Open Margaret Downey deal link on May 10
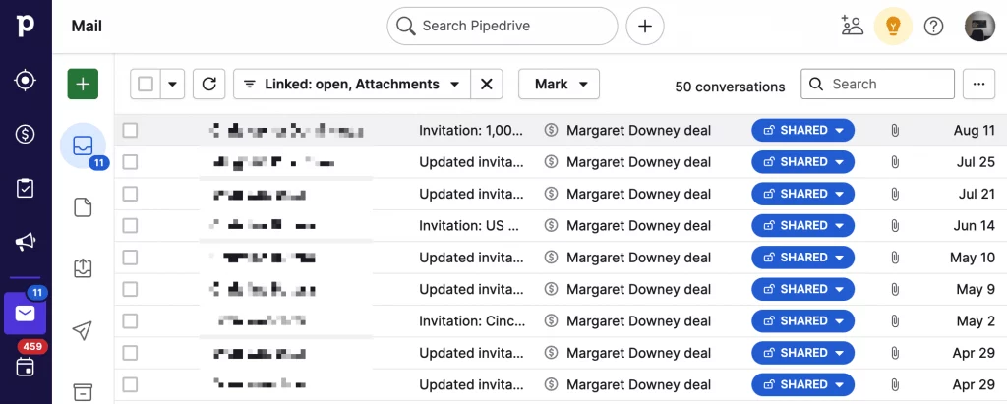The image size is (1007, 404). tap(638, 258)
